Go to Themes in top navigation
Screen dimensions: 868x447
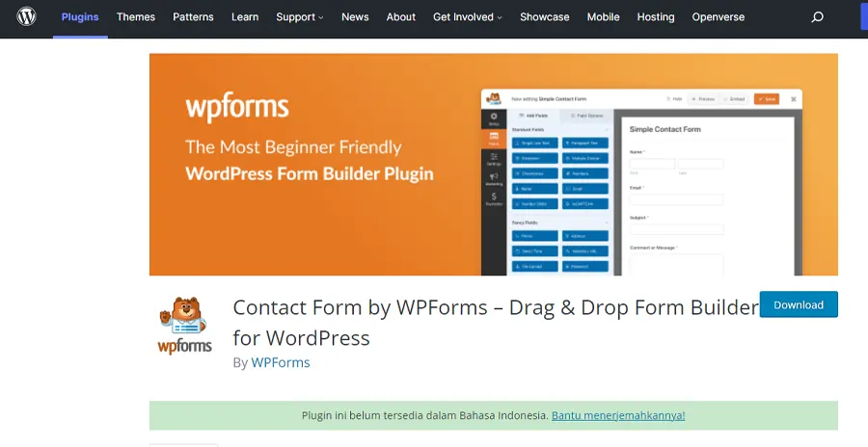[x=136, y=17]
